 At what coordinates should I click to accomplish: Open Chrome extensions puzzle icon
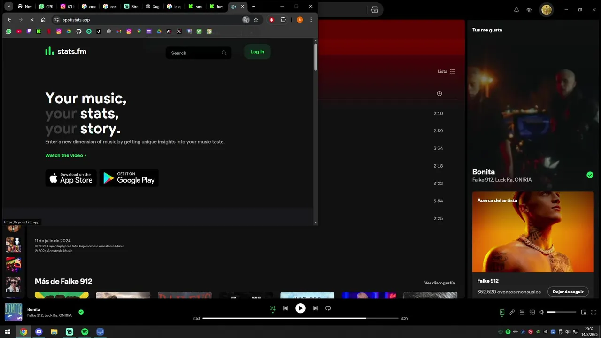[x=283, y=20]
